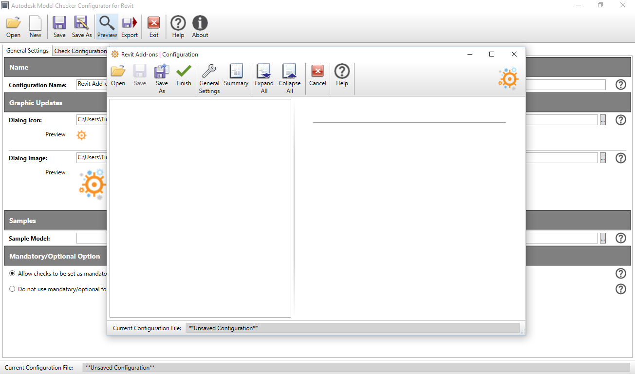Open Help from the configuration dialog toolbar

pyautogui.click(x=342, y=77)
